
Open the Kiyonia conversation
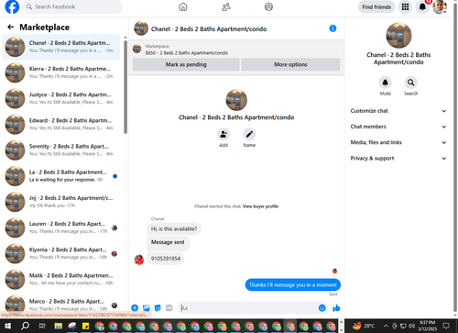(x=61, y=253)
